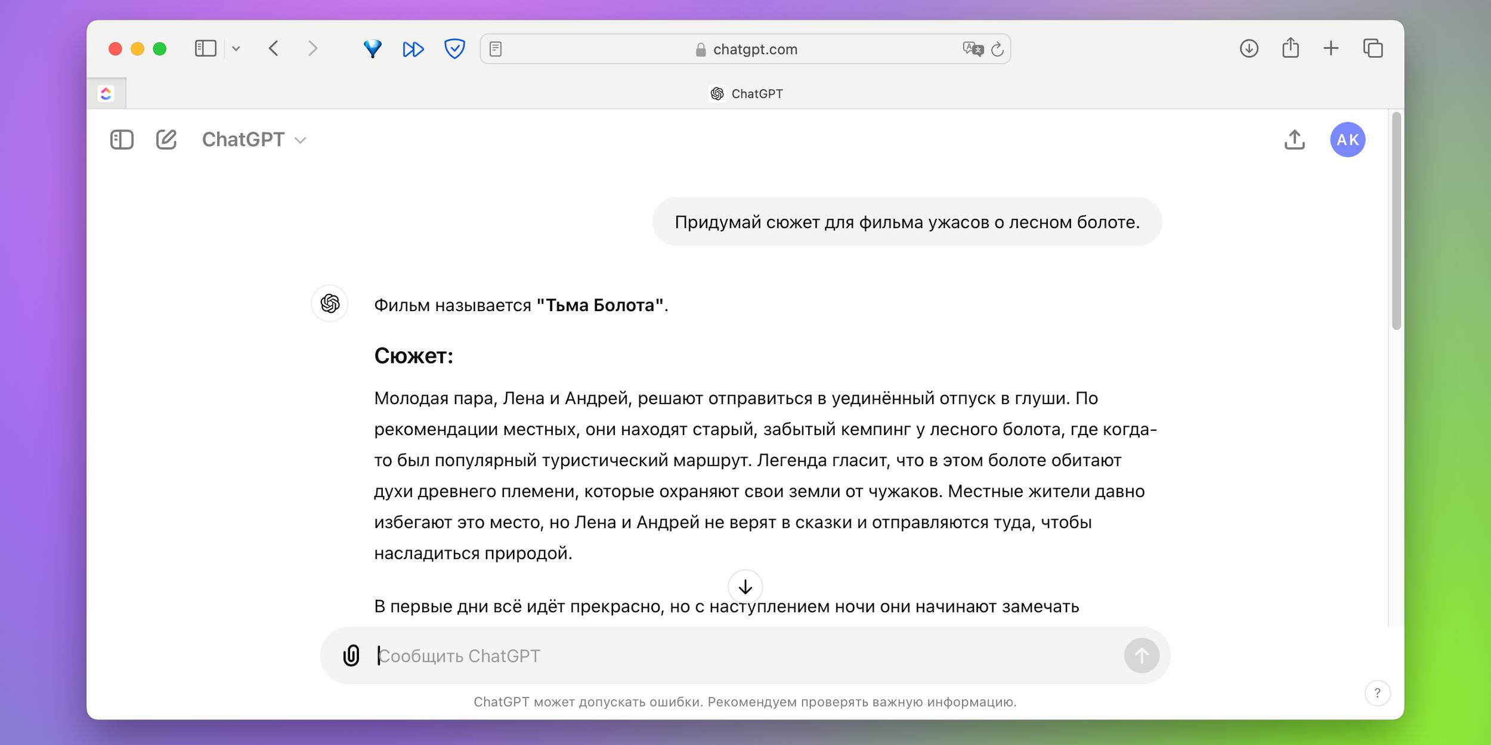This screenshot has height=745, width=1491.
Task: Select the pinned ClickUp tab
Action: (x=106, y=94)
